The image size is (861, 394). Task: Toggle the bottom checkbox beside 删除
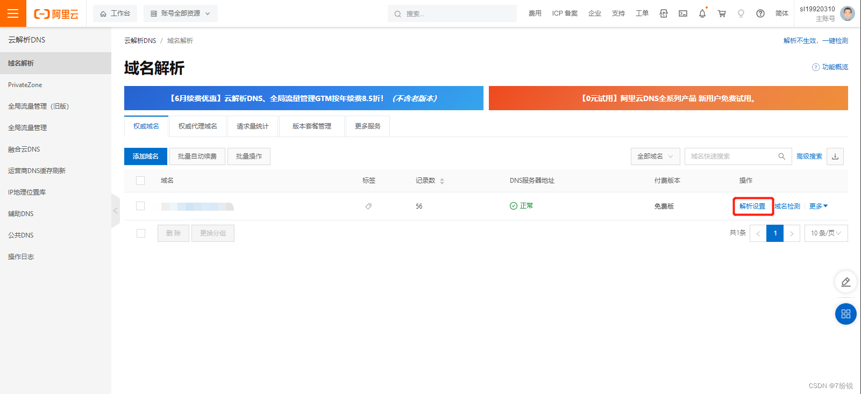pyautogui.click(x=141, y=233)
